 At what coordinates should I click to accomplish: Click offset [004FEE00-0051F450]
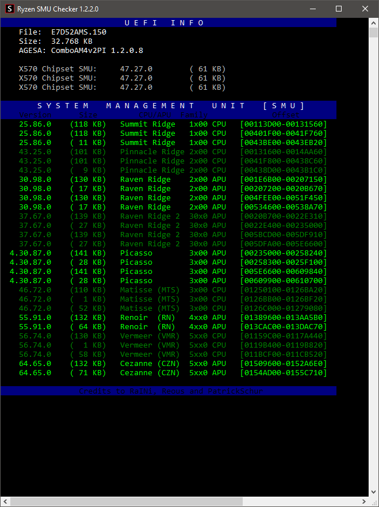pyautogui.click(x=284, y=198)
